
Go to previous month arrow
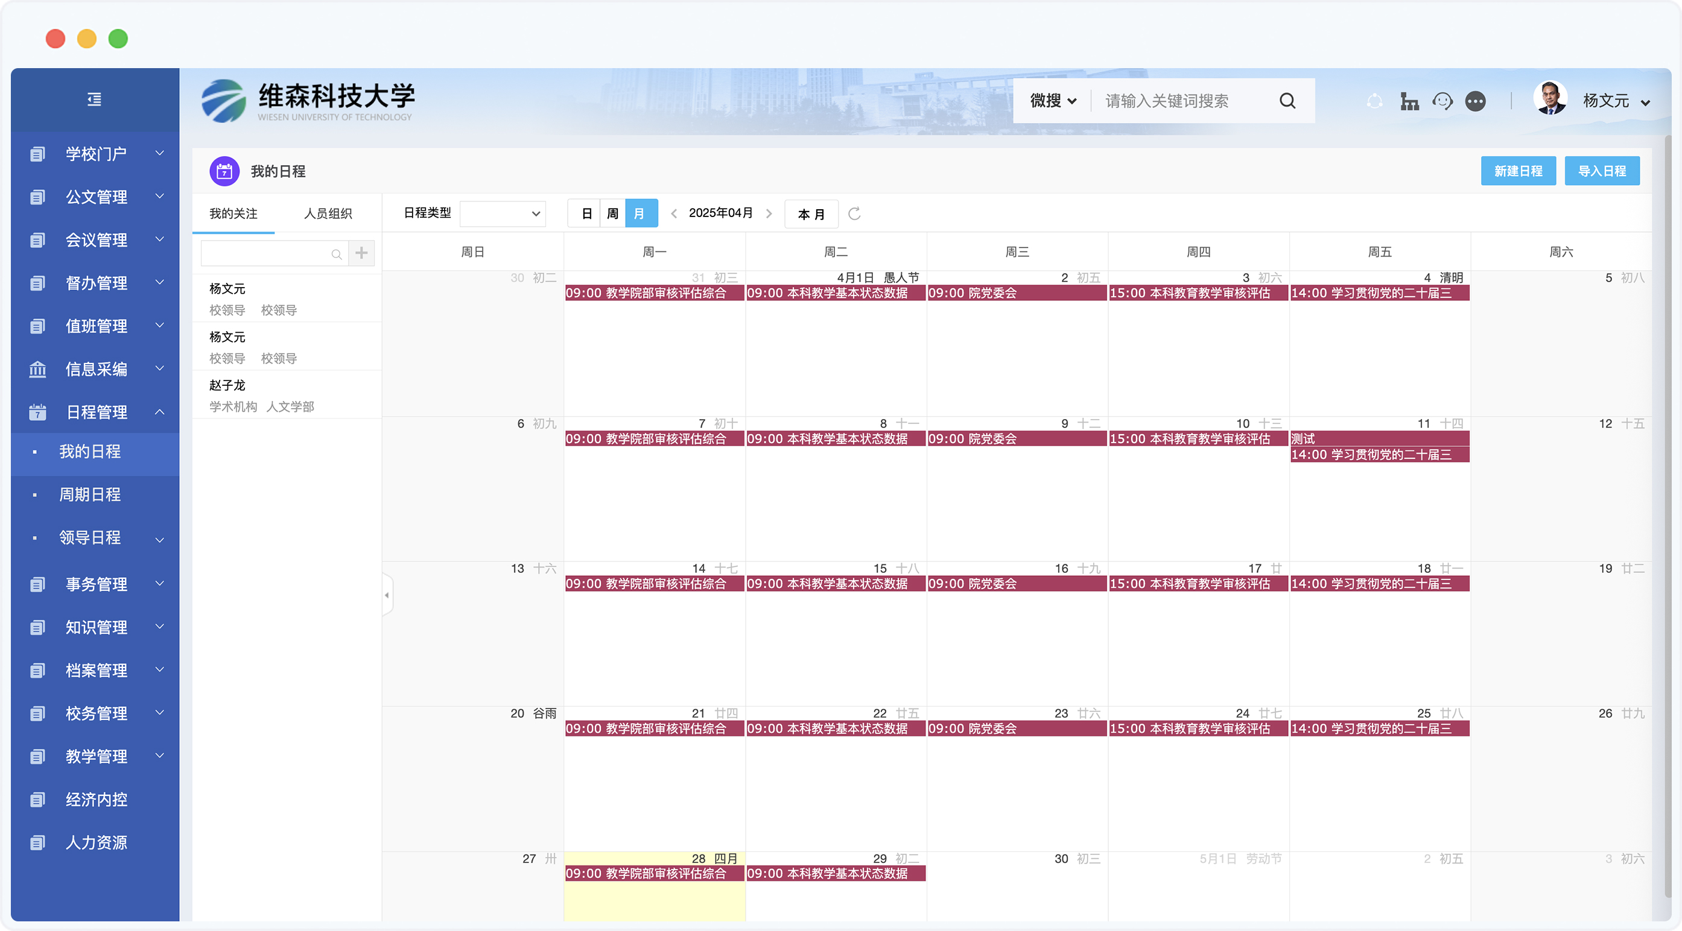point(673,213)
